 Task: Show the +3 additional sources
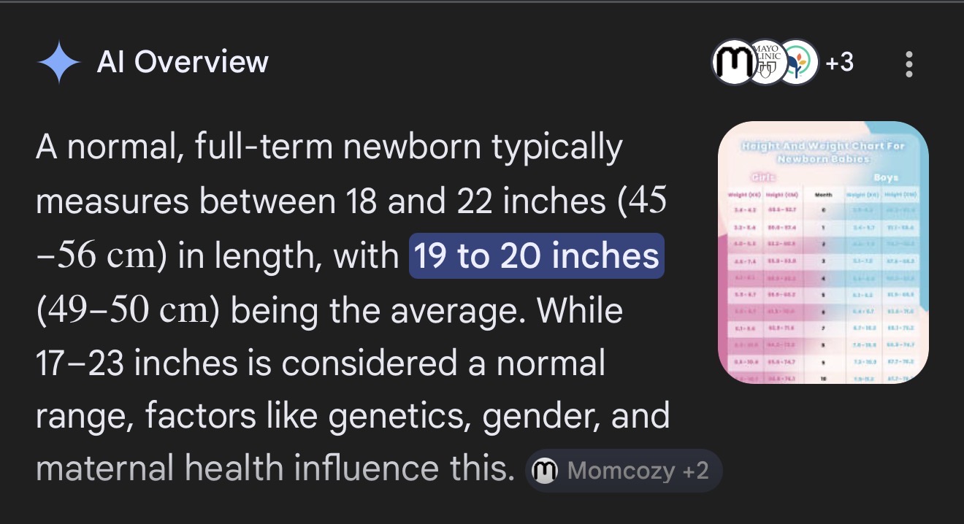(x=839, y=63)
